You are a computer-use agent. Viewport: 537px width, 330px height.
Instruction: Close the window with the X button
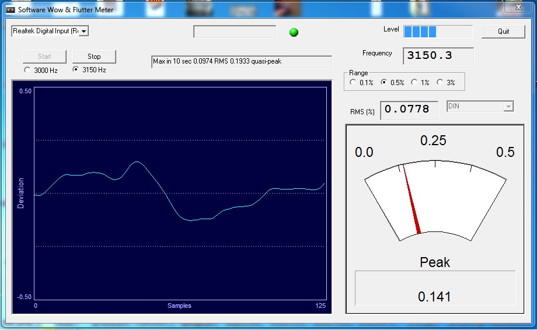tap(518, 7)
